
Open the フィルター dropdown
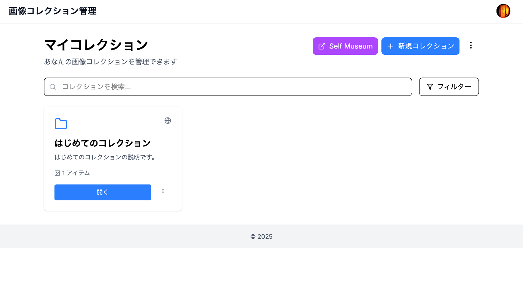[449, 87]
